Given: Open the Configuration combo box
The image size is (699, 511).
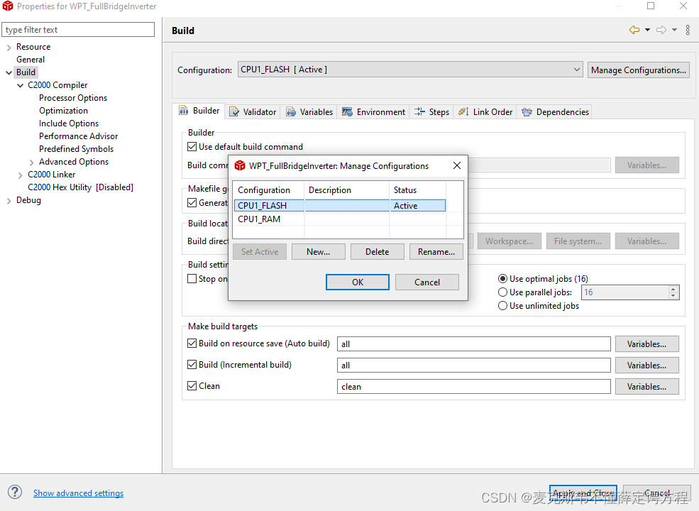Looking at the screenshot, I should point(410,70).
